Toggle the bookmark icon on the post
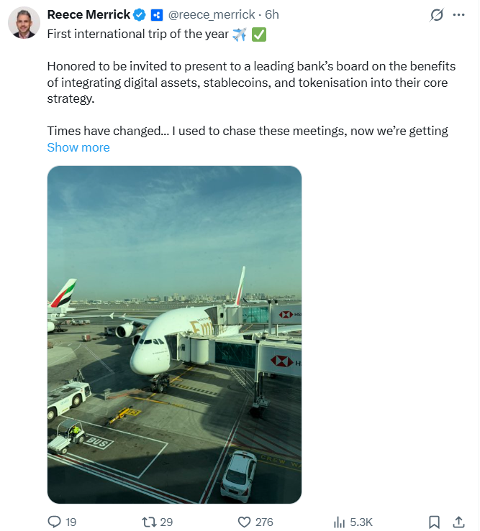The width and height of the screenshot is (480, 531). pyautogui.click(x=435, y=522)
